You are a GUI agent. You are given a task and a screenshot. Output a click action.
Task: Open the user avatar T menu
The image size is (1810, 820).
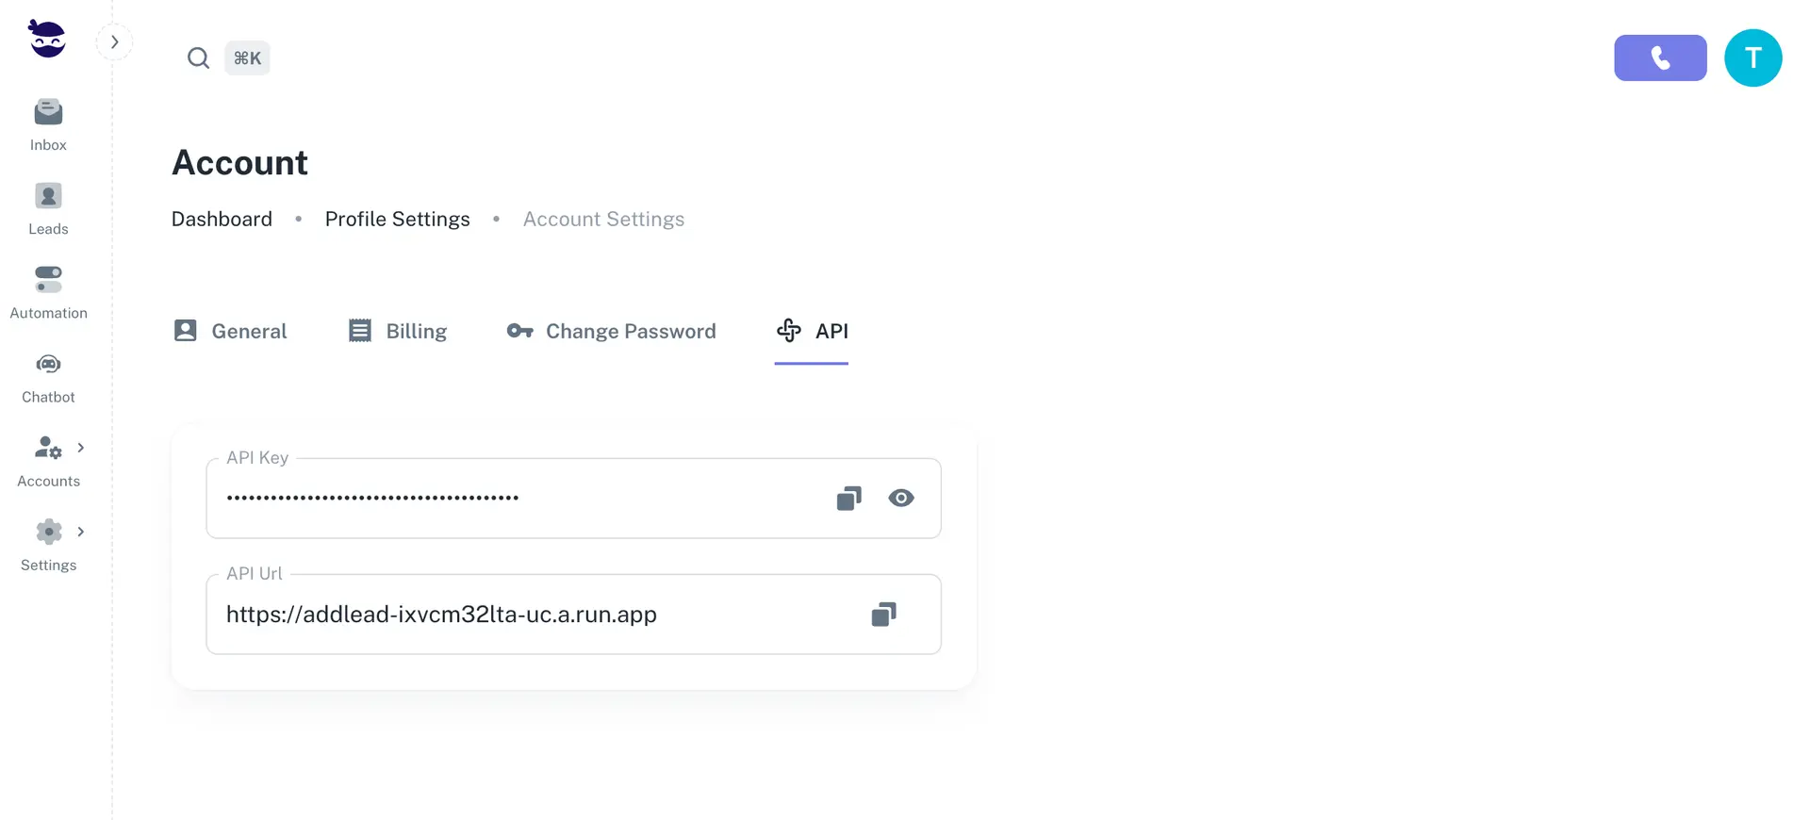pos(1752,58)
